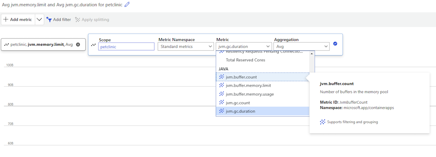Click the pencil edit title icon

click(x=127, y=5)
